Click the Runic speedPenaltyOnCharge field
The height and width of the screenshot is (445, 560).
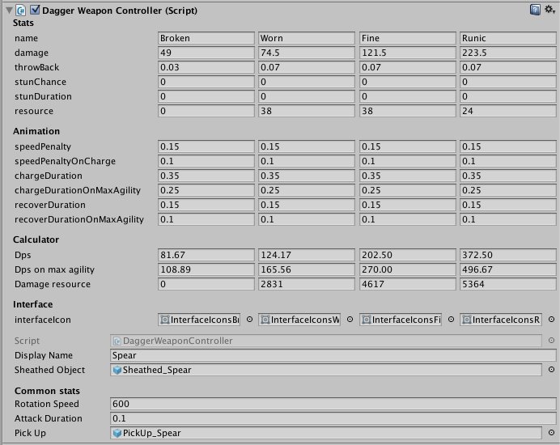coord(508,162)
